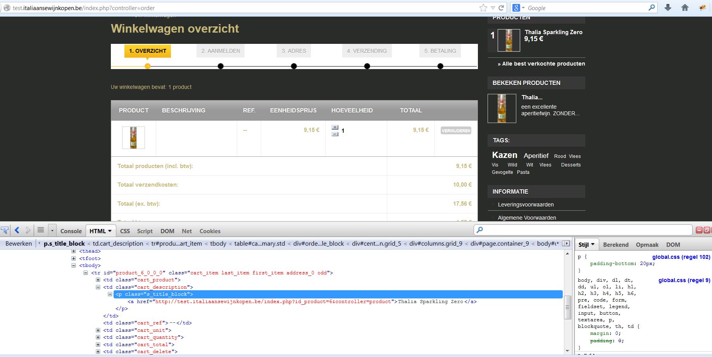Image resolution: width=712 pixels, height=357 pixels.
Task: Increase product quantity with the plus icon
Action: [335, 127]
